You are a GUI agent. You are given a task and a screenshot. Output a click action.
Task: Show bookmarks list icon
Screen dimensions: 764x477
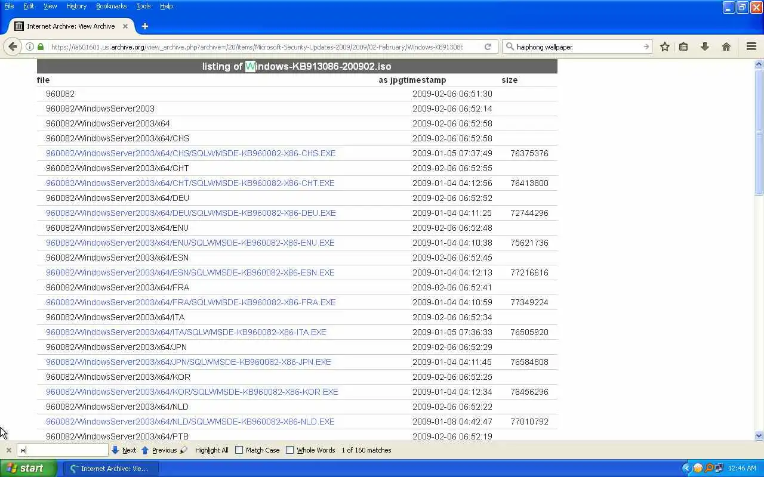coord(683,47)
